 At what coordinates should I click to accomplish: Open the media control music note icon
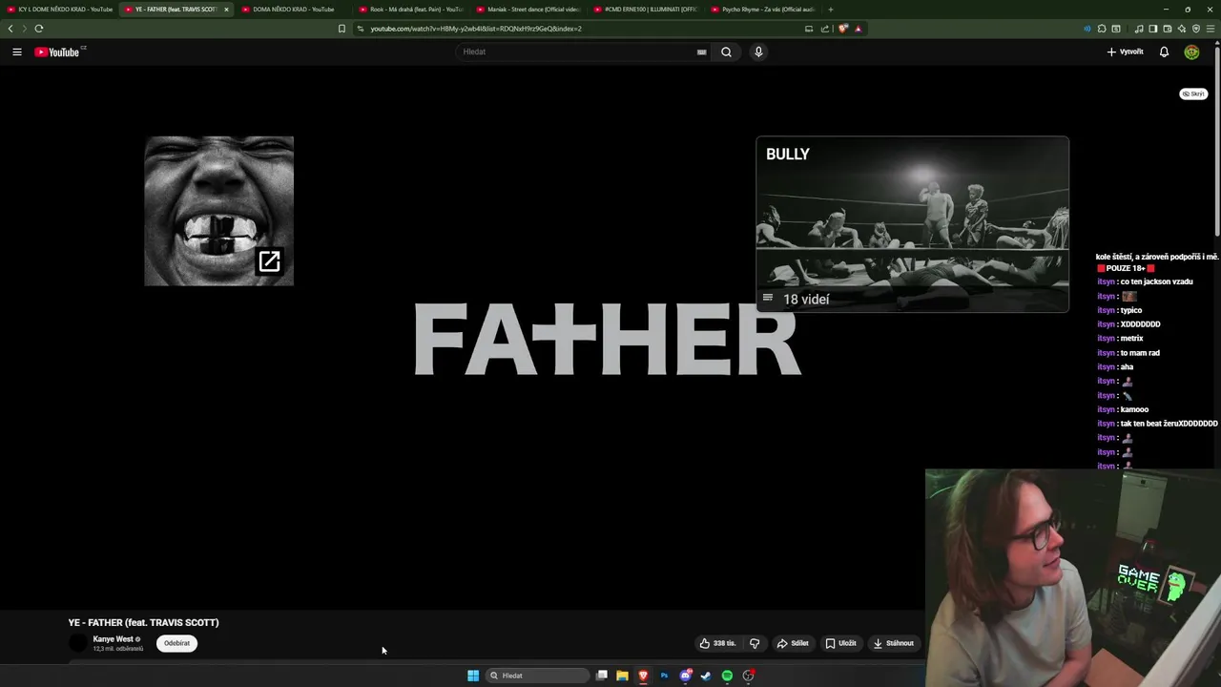pyautogui.click(x=1139, y=29)
